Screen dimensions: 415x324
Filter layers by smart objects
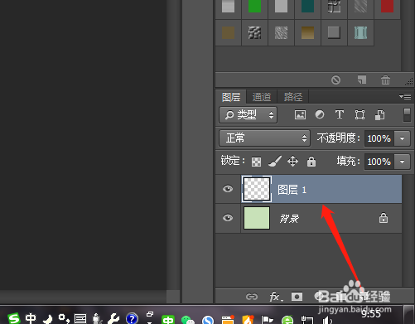[380, 115]
